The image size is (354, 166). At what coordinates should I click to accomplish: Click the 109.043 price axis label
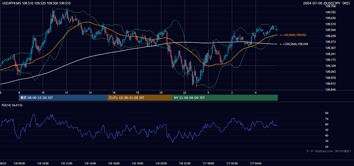[x=330, y=72]
